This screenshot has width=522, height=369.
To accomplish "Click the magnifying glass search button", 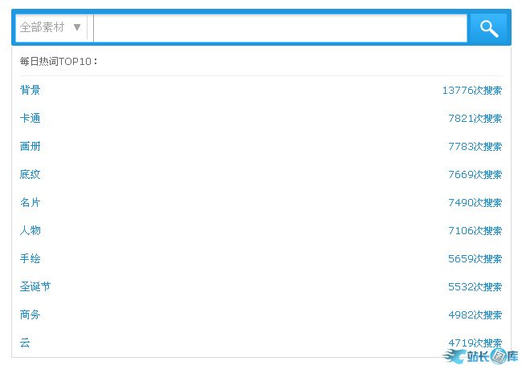I will click(x=488, y=28).
